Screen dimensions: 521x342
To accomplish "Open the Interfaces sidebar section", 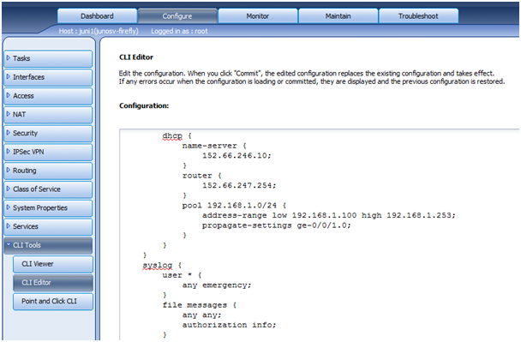I will point(48,77).
